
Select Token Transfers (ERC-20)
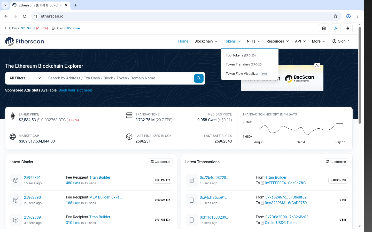pos(244,64)
